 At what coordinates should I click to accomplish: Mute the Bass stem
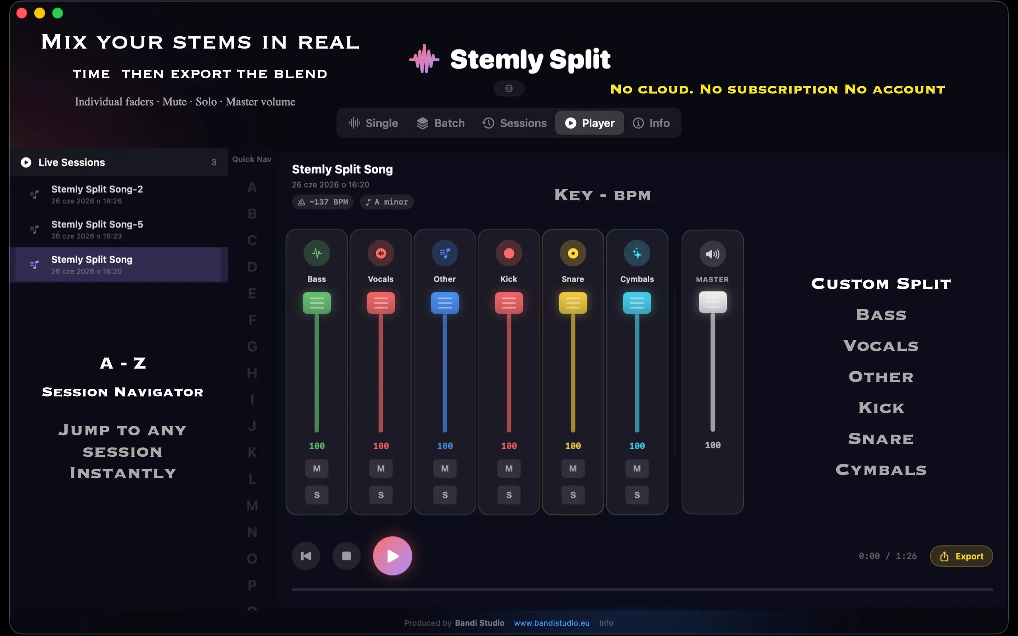click(x=317, y=469)
